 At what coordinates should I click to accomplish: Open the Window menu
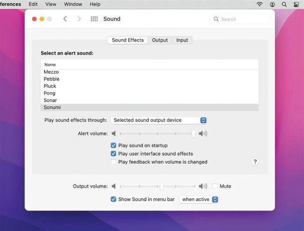73,4
